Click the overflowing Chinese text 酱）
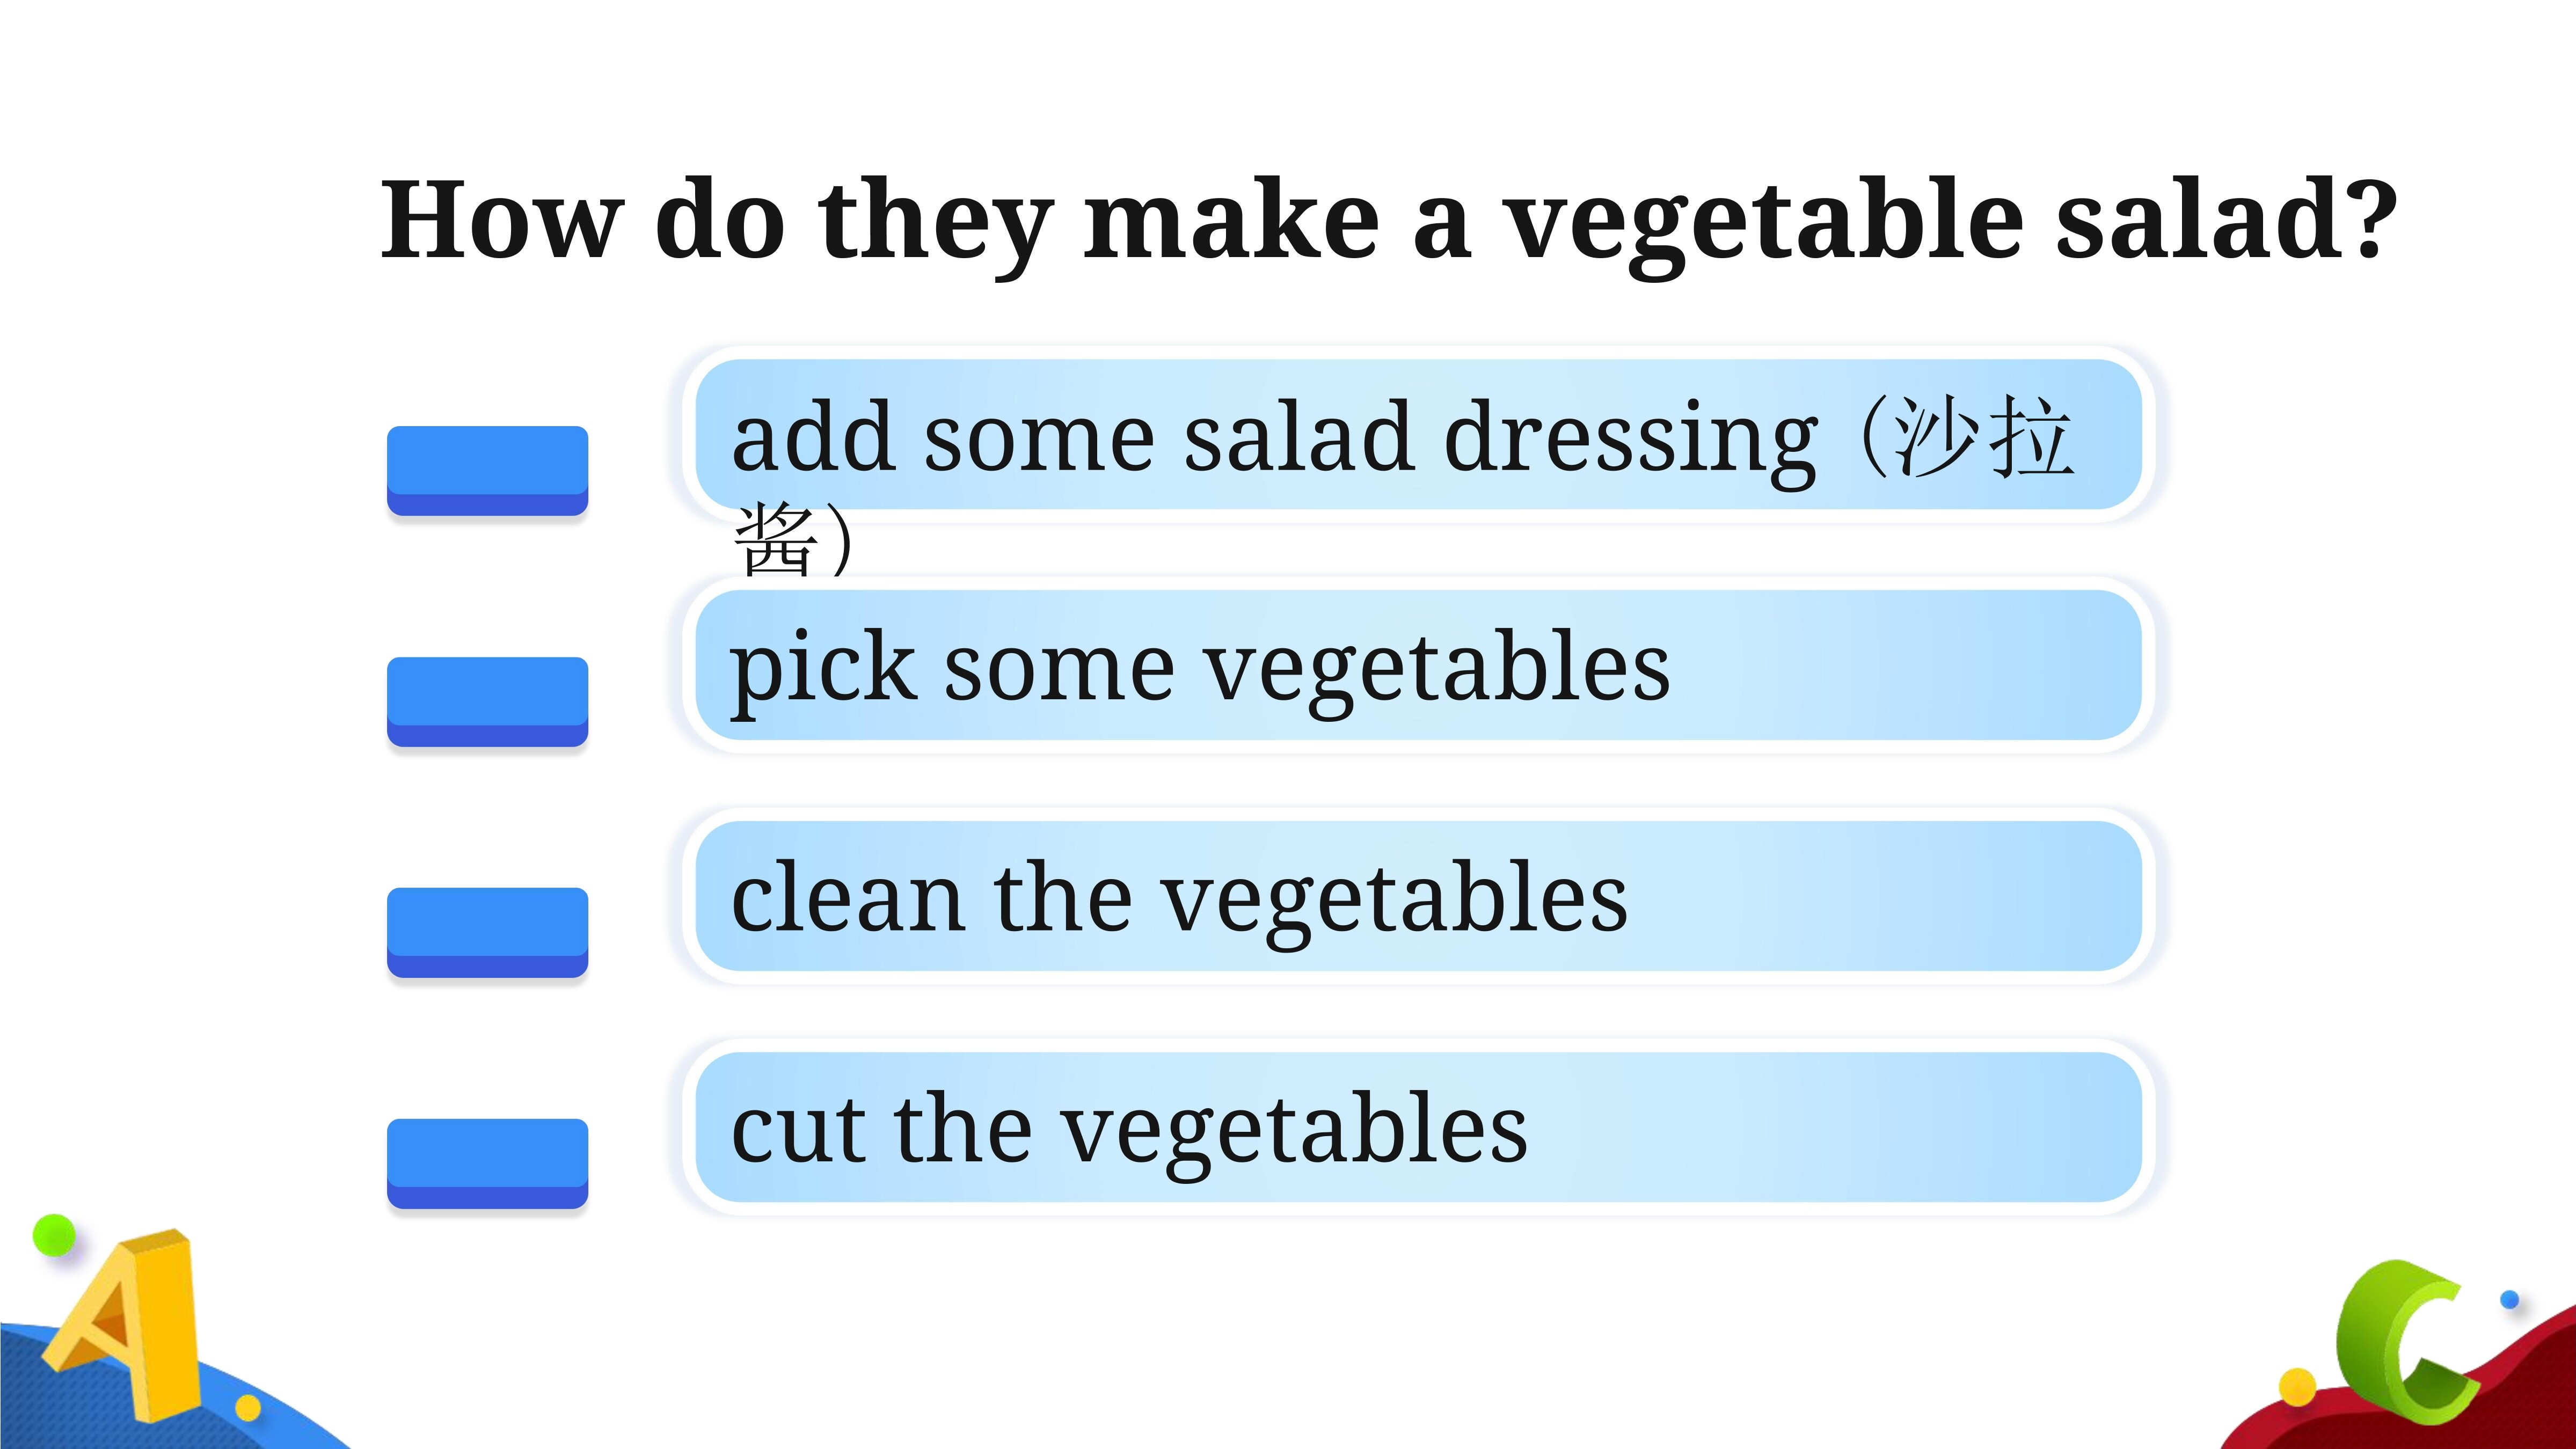This screenshot has height=1449, width=2576. tap(795, 541)
